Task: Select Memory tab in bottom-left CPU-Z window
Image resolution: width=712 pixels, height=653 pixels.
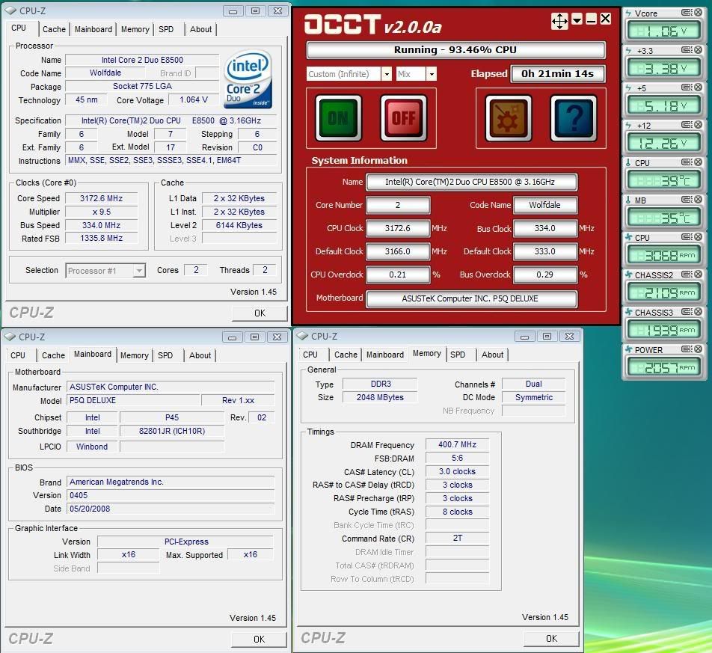Action: pos(135,355)
